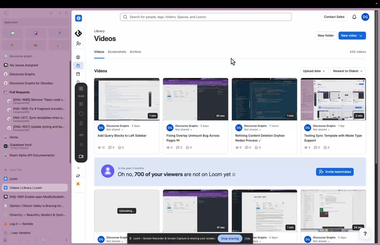Pause recording with the pause control
The height and width of the screenshot is (245, 380).
(x=81, y=104)
